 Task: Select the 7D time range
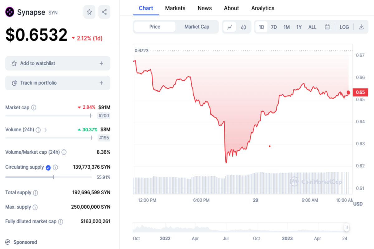274,27
